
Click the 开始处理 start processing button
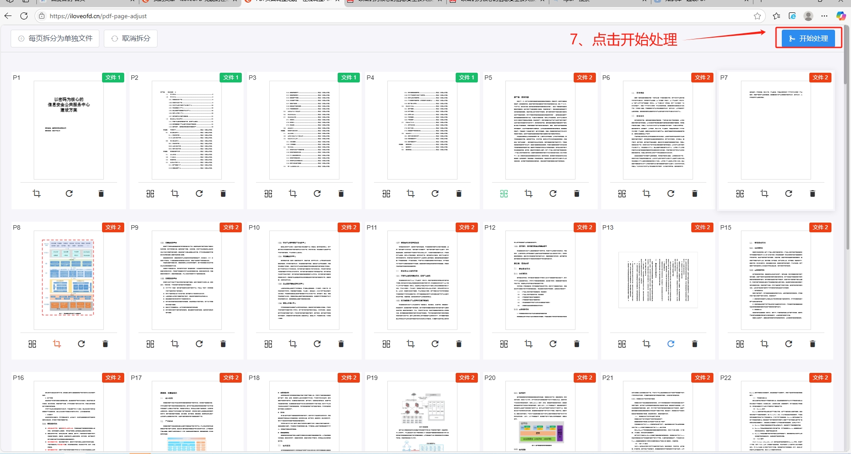pyautogui.click(x=808, y=38)
